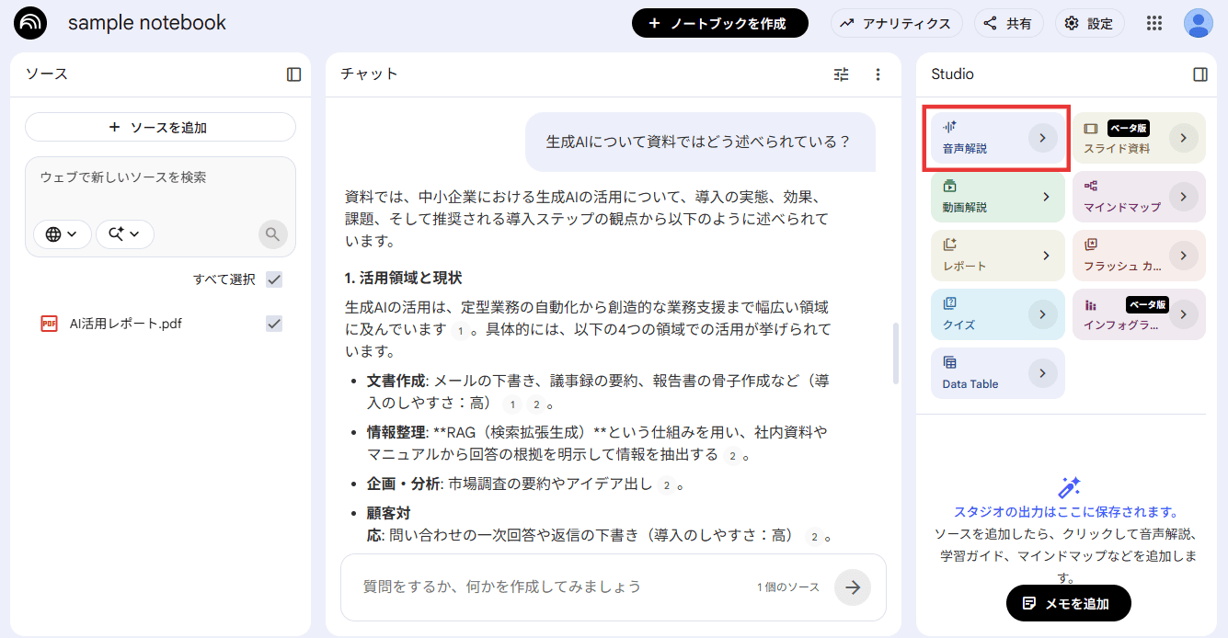
Task: Click the インフォグラフィック icon
Action: coord(1091,304)
